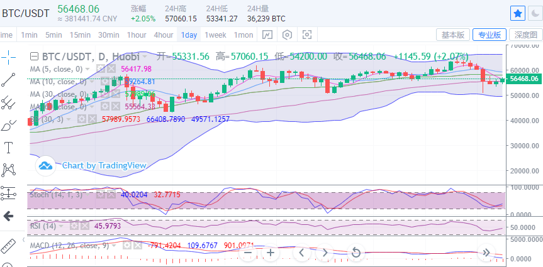Open the indicators chart icon
The image size is (543, 267).
(267, 35)
